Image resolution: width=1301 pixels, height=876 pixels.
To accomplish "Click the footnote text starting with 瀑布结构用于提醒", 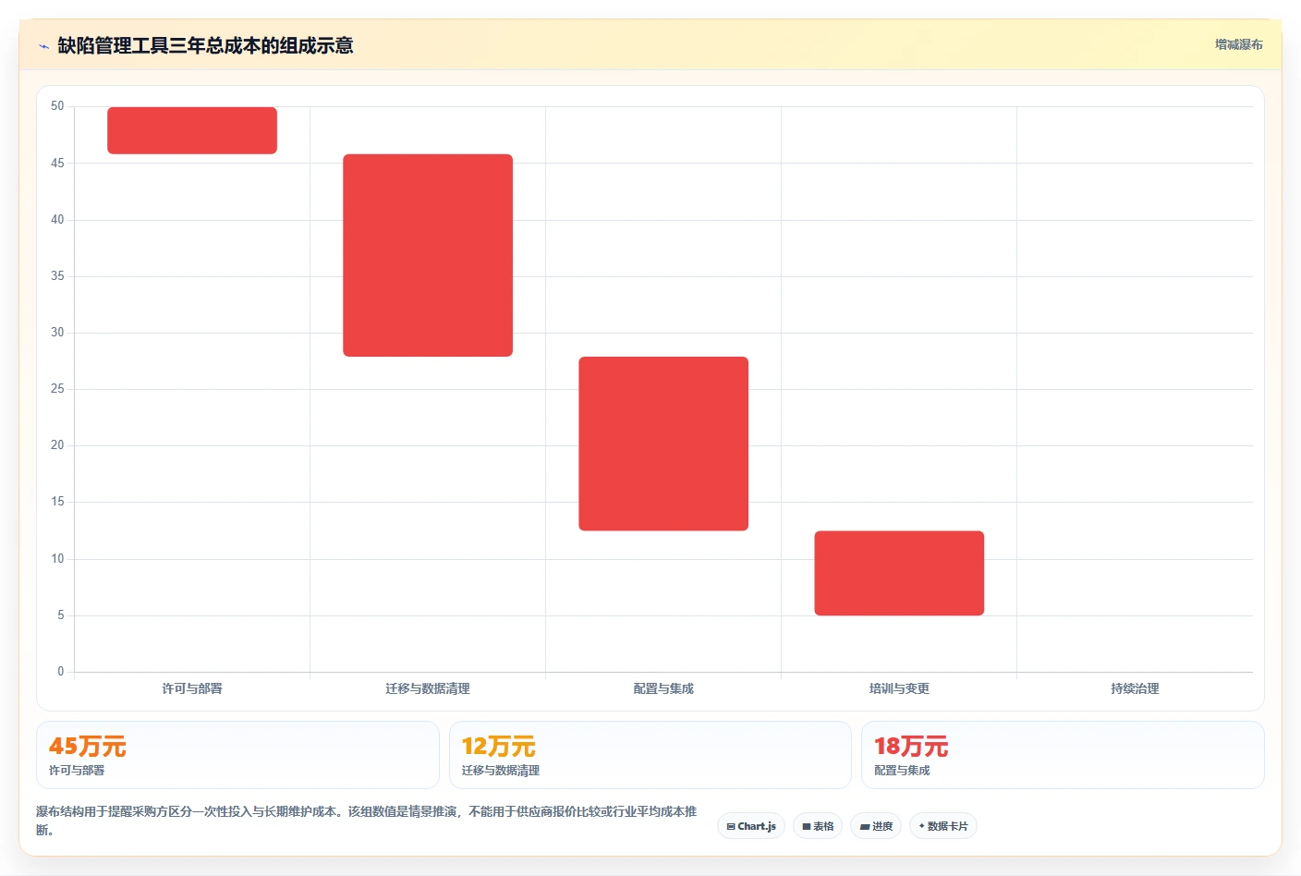I will (x=367, y=821).
